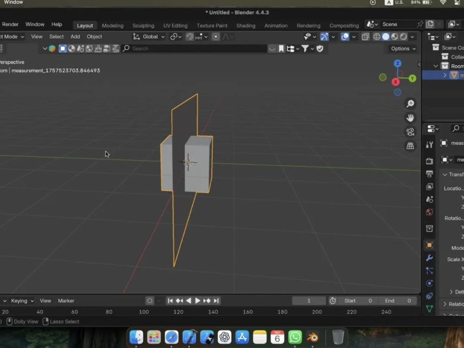Screen dimensions: 464x348
Task: Click the new scene copy icon
Action: coord(430,24)
